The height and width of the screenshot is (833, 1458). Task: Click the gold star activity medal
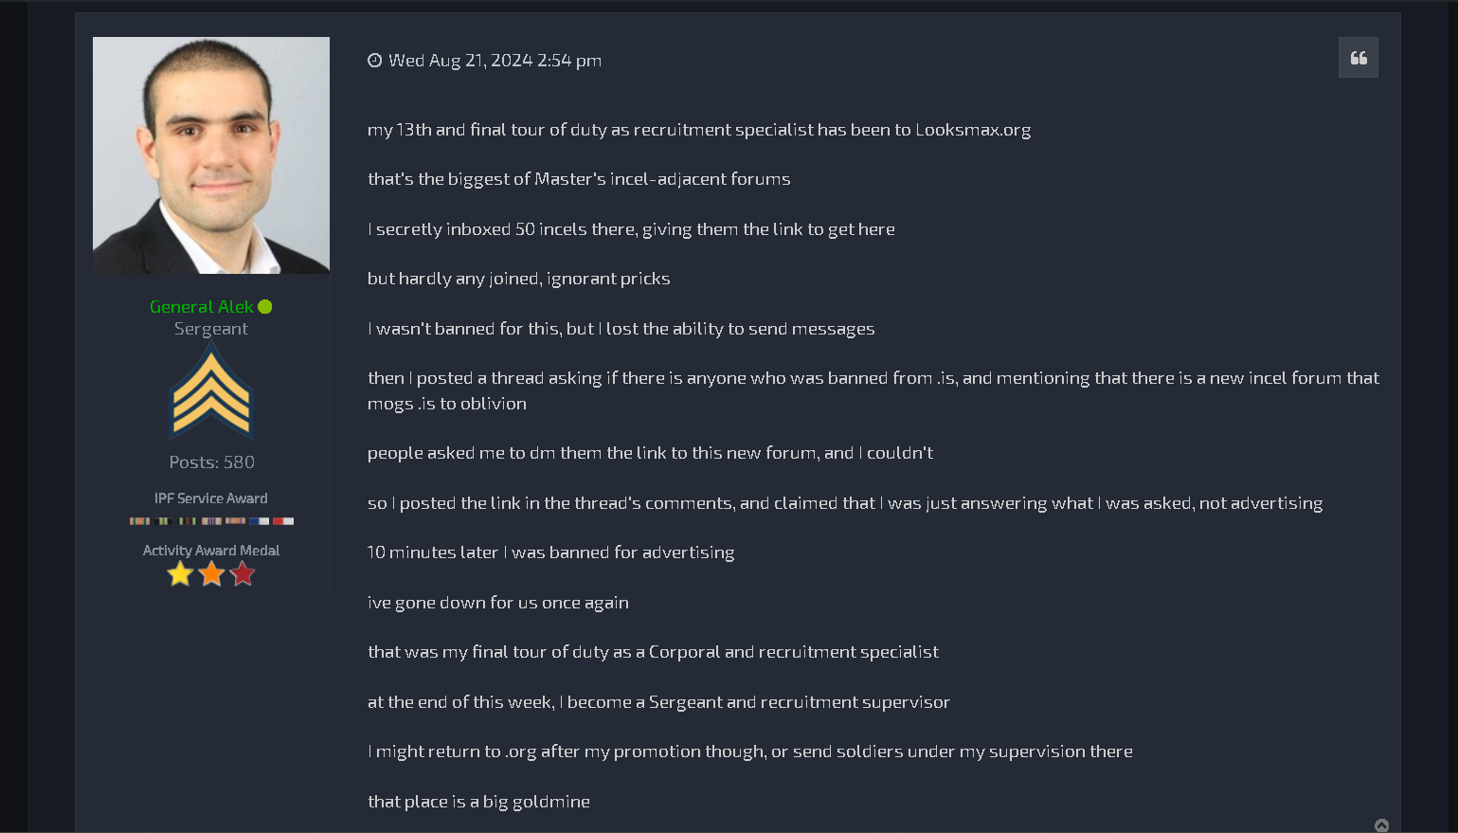180,574
